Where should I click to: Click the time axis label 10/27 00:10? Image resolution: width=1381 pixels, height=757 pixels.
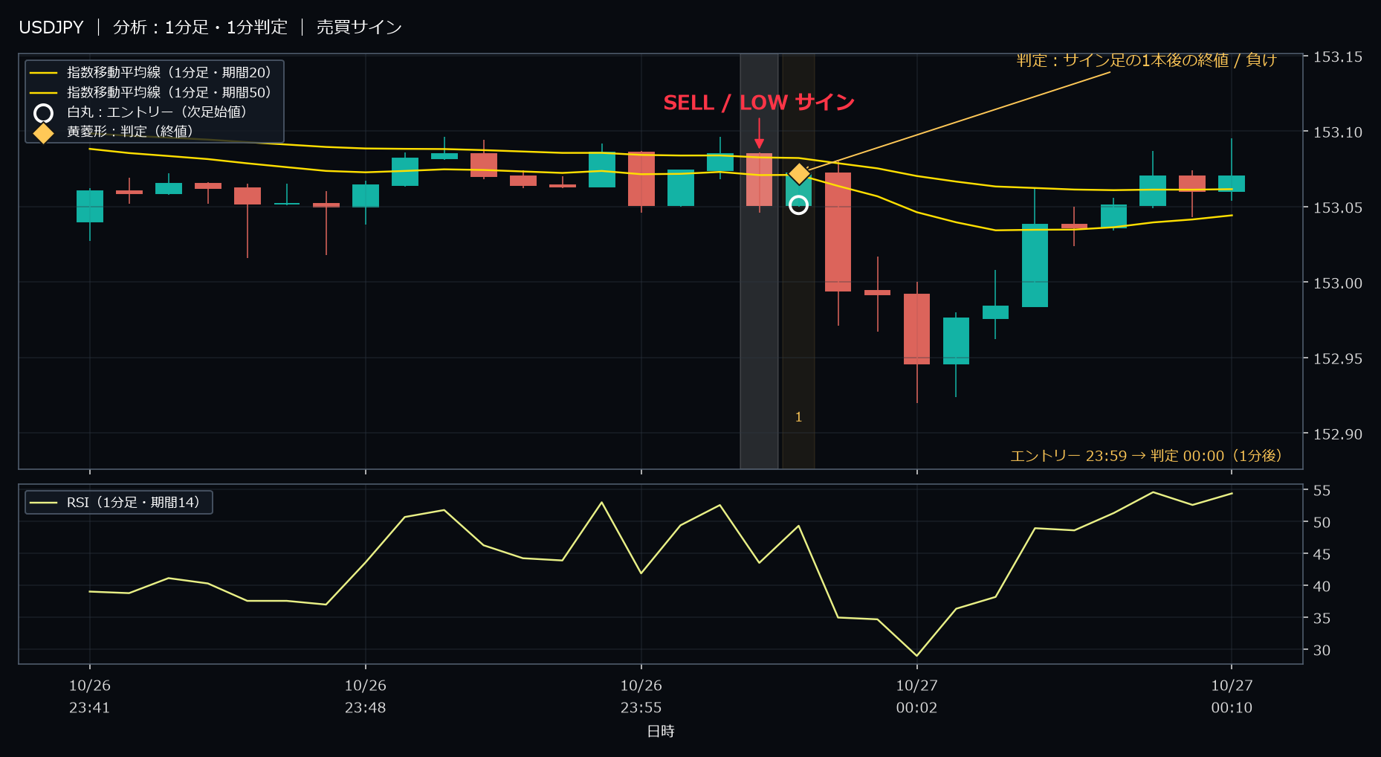coord(1232,697)
